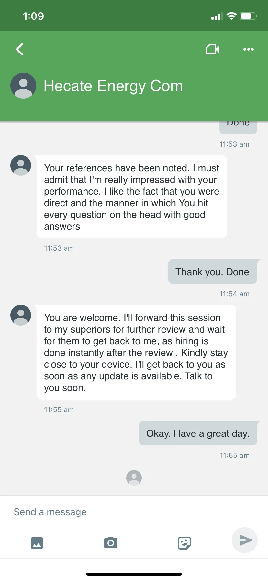
Task: Tap the 'You are welcome' message bubble
Action: tap(136, 352)
